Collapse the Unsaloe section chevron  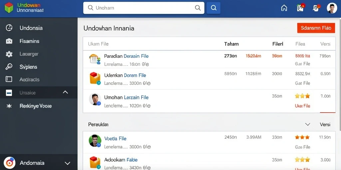tap(66, 92)
